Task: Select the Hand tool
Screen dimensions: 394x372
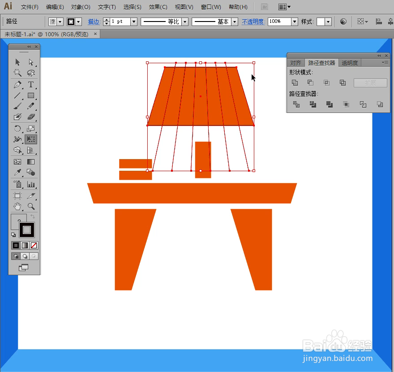Action: pos(17,207)
